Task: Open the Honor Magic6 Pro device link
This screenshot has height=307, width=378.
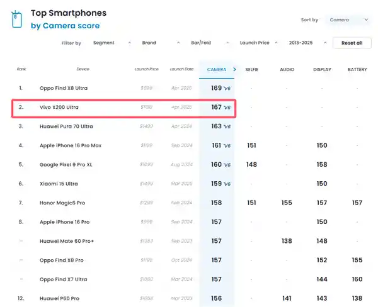Action: [62, 203]
